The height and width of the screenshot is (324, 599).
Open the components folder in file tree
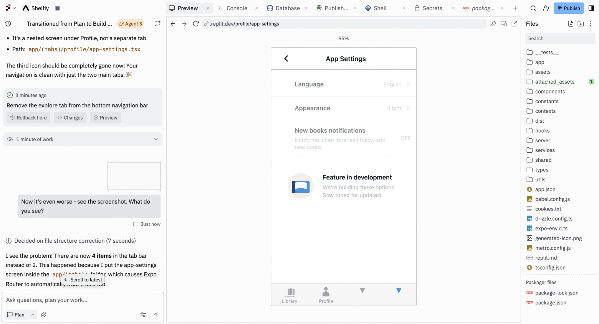(550, 92)
